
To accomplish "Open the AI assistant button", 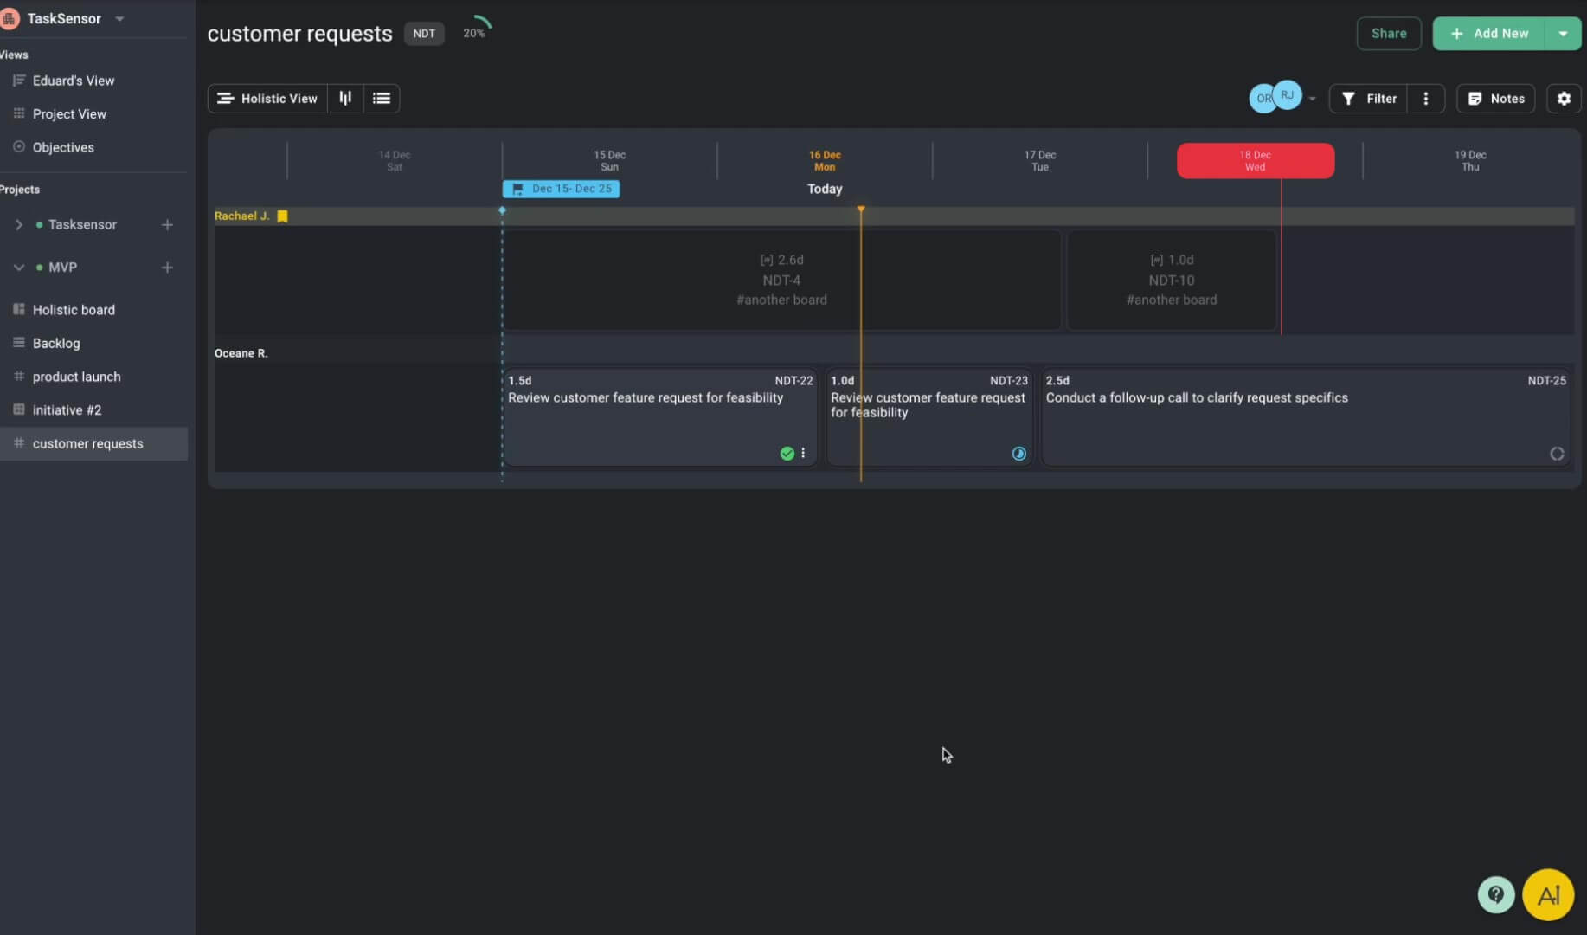I will (1548, 894).
